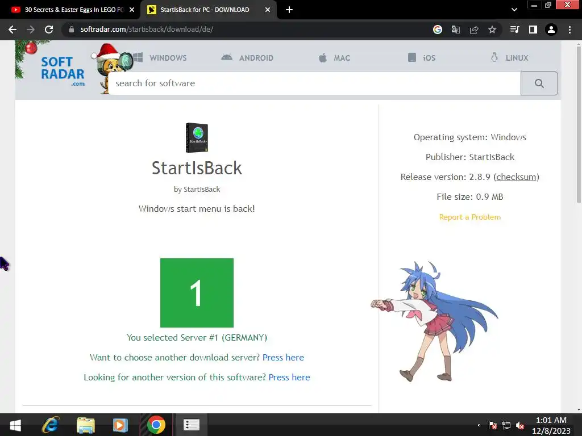The image size is (582, 436).
Task: Open Chrome three-dot menu
Action: coord(569,30)
